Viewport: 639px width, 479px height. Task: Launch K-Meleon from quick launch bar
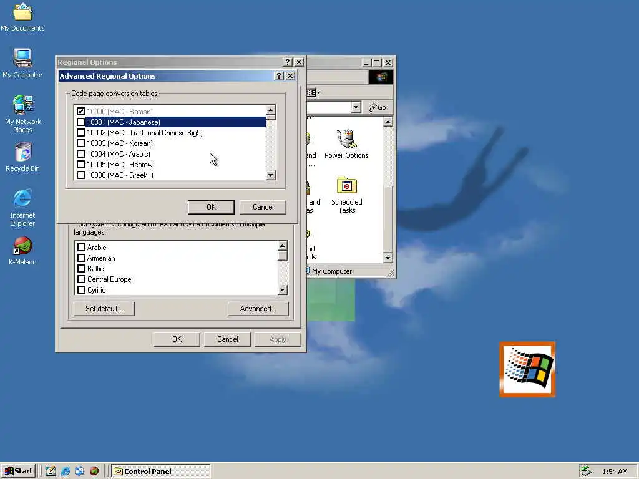(x=94, y=471)
